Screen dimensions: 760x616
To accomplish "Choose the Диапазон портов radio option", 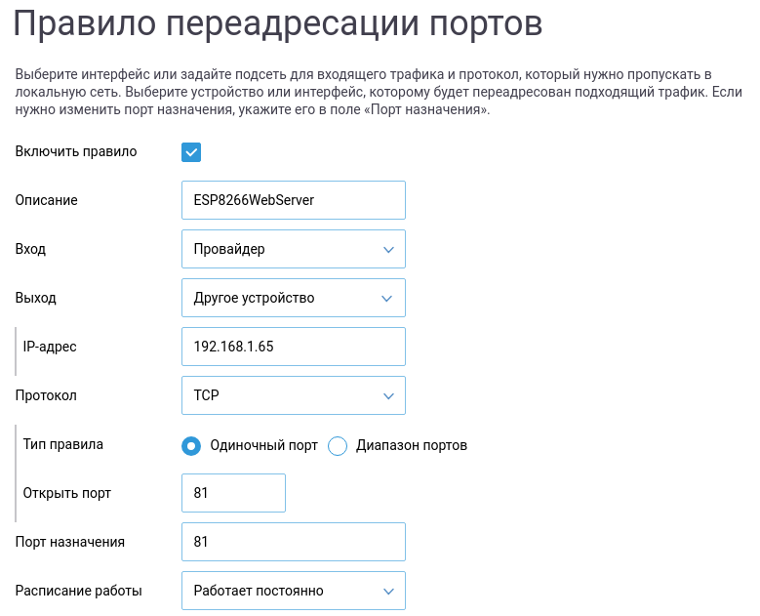I will (339, 446).
